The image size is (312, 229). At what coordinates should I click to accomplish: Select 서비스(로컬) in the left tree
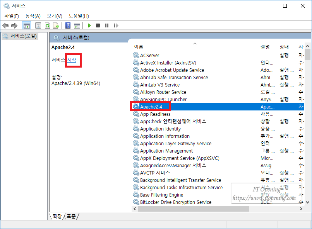24,36
